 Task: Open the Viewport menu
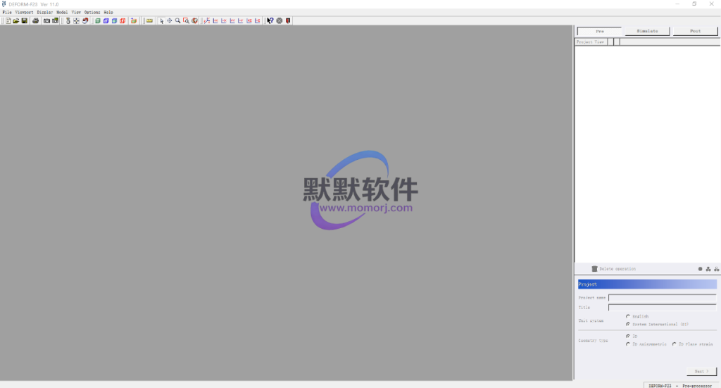(24, 12)
